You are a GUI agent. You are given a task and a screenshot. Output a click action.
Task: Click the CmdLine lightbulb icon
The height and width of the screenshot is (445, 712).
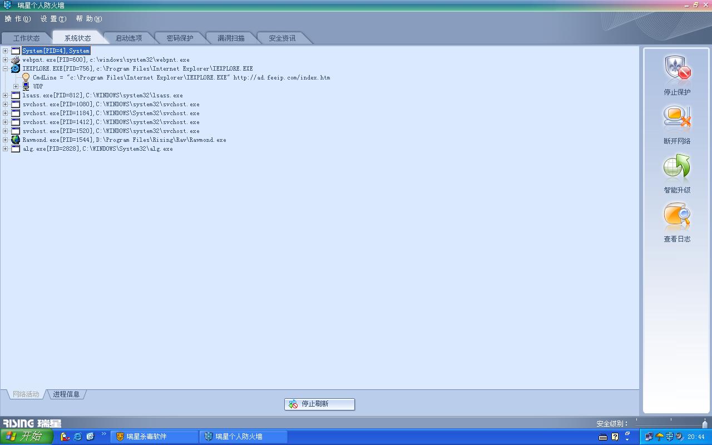coord(26,77)
